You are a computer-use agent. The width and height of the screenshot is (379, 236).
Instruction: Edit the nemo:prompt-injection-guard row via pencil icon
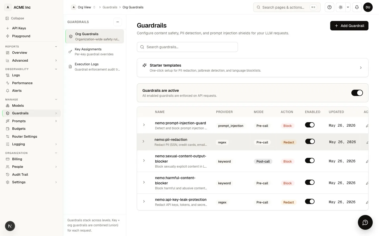click(x=367, y=126)
